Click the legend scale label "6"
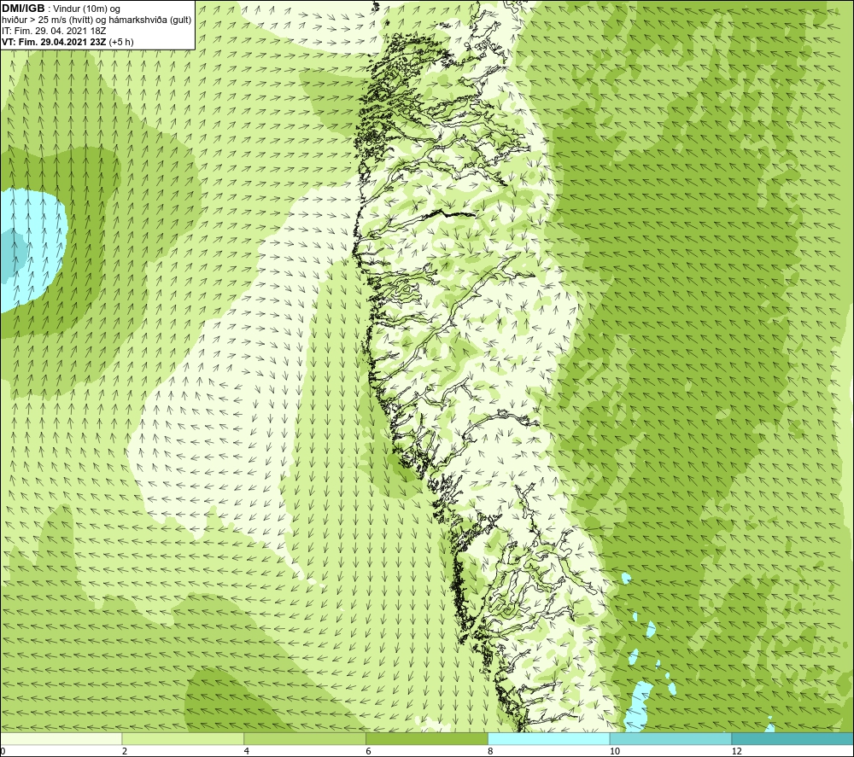 (x=369, y=751)
